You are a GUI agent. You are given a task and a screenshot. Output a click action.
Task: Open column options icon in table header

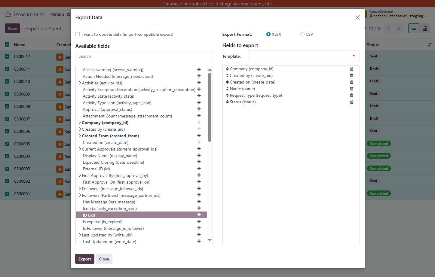430,45
